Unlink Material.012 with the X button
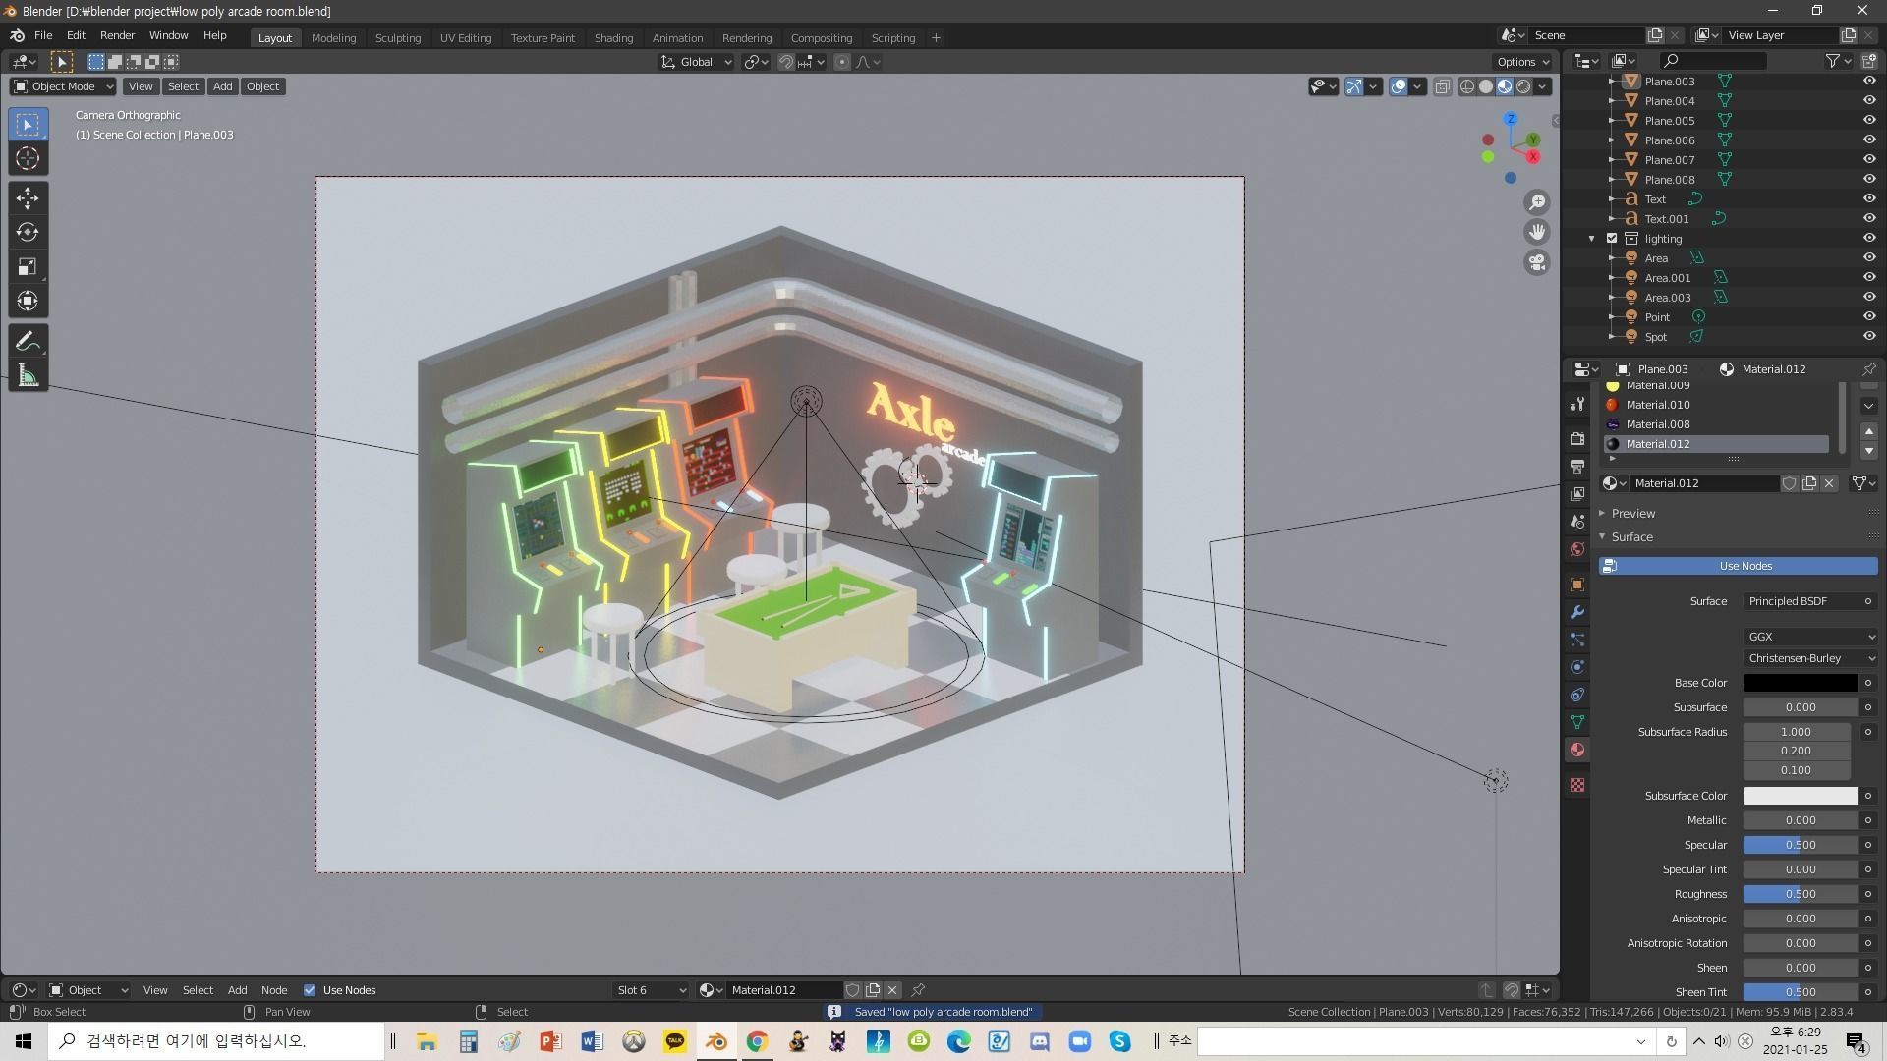Viewport: 1887px width, 1061px height. 1829,483
